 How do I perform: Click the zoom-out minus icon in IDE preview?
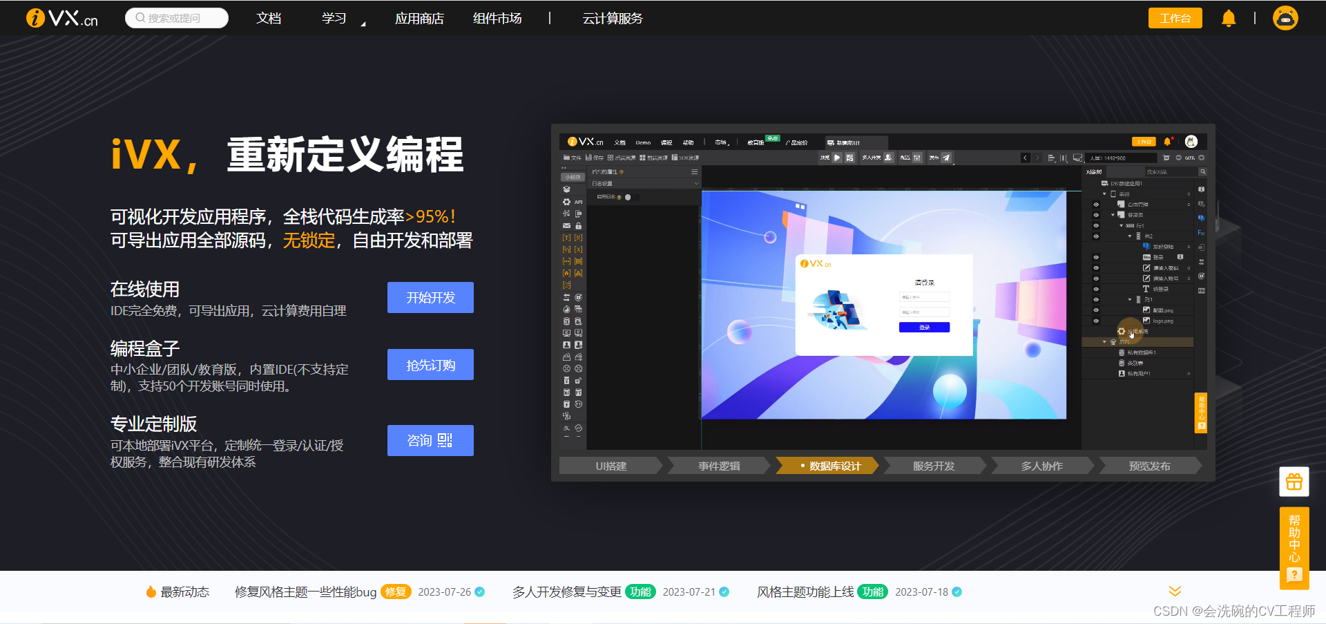pos(1178,158)
